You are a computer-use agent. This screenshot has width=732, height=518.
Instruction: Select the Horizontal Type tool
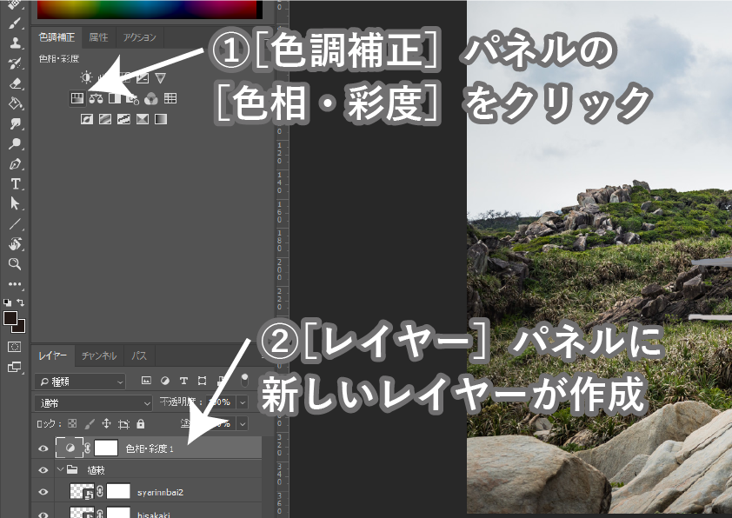click(15, 184)
